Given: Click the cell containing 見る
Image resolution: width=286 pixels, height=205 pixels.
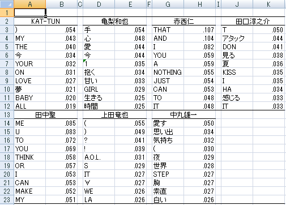Looking at the screenshot, I should point(237,55).
